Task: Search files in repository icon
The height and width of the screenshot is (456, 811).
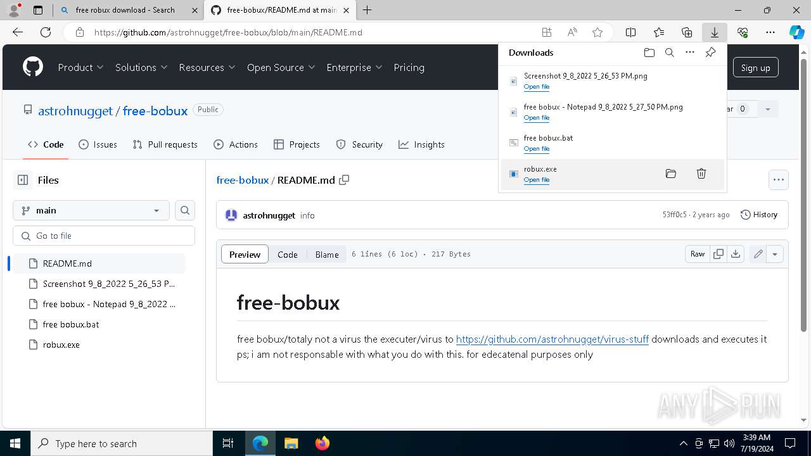Action: 185,210
